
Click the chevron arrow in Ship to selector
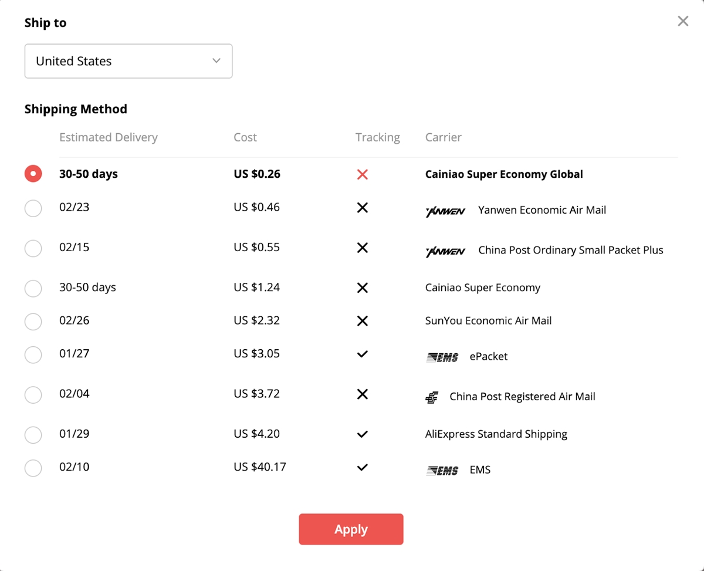pos(216,61)
